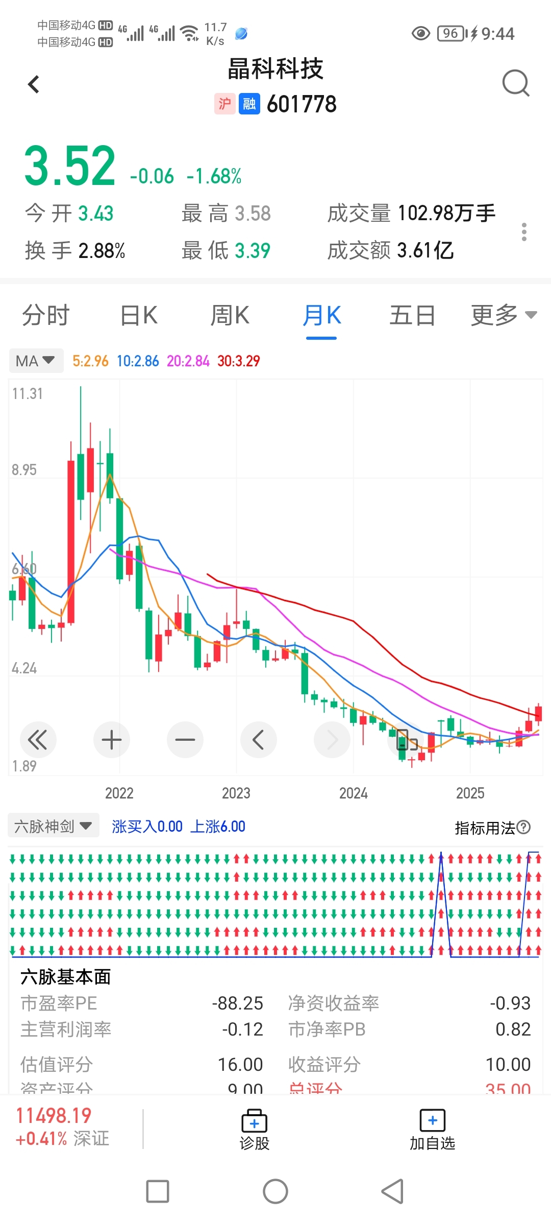Tap the price change -1.68%

pyautogui.click(x=214, y=176)
